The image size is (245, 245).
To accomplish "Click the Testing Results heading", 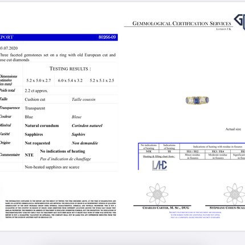I will (x=70, y=69).
